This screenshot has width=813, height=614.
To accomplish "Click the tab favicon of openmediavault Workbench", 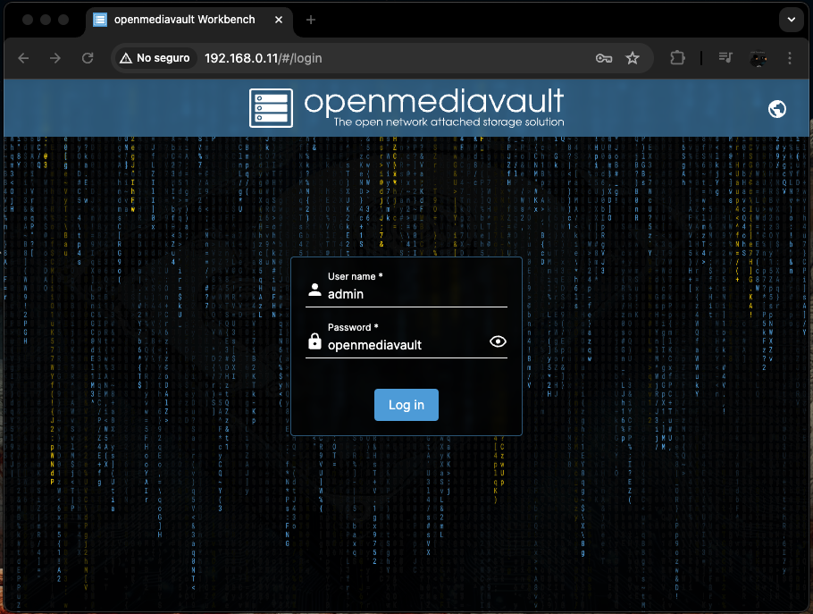I will point(100,20).
